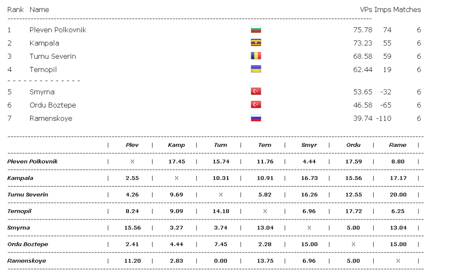
Task: Open Pleven Polkovnik in the ranking list
Action: 58,30
